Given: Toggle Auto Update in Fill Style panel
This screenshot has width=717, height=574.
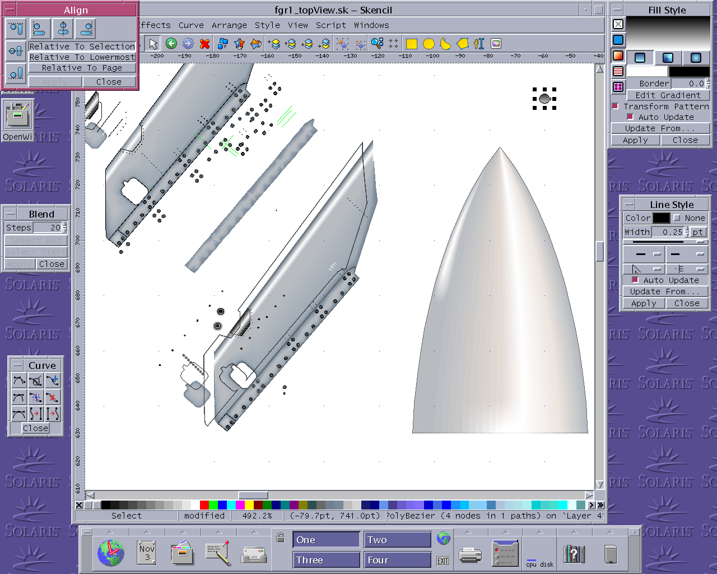Looking at the screenshot, I should (x=630, y=117).
